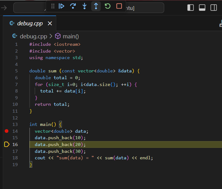This screenshot has height=189, width=222.
Task: Click the Continue debug button
Action: [62, 6]
